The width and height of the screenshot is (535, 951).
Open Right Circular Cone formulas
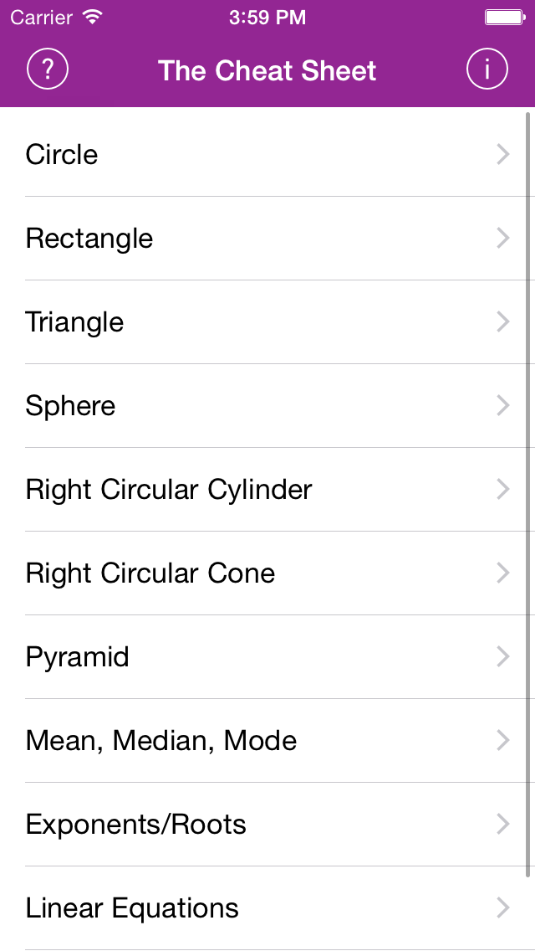267,573
